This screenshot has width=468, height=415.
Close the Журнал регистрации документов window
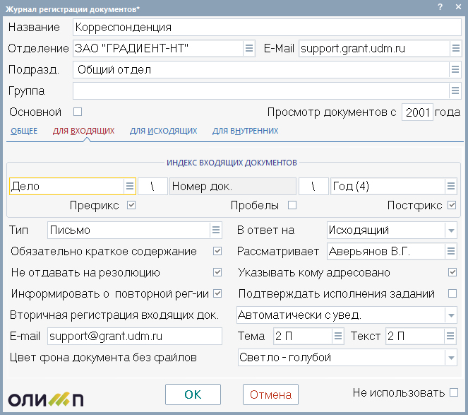pyautogui.click(x=458, y=7)
